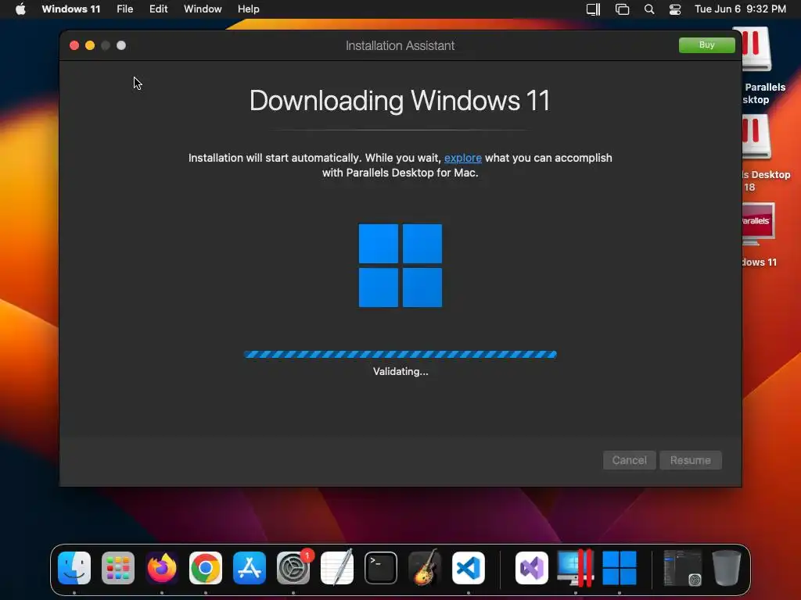
Task: Click the green Buy button
Action: pyautogui.click(x=707, y=45)
